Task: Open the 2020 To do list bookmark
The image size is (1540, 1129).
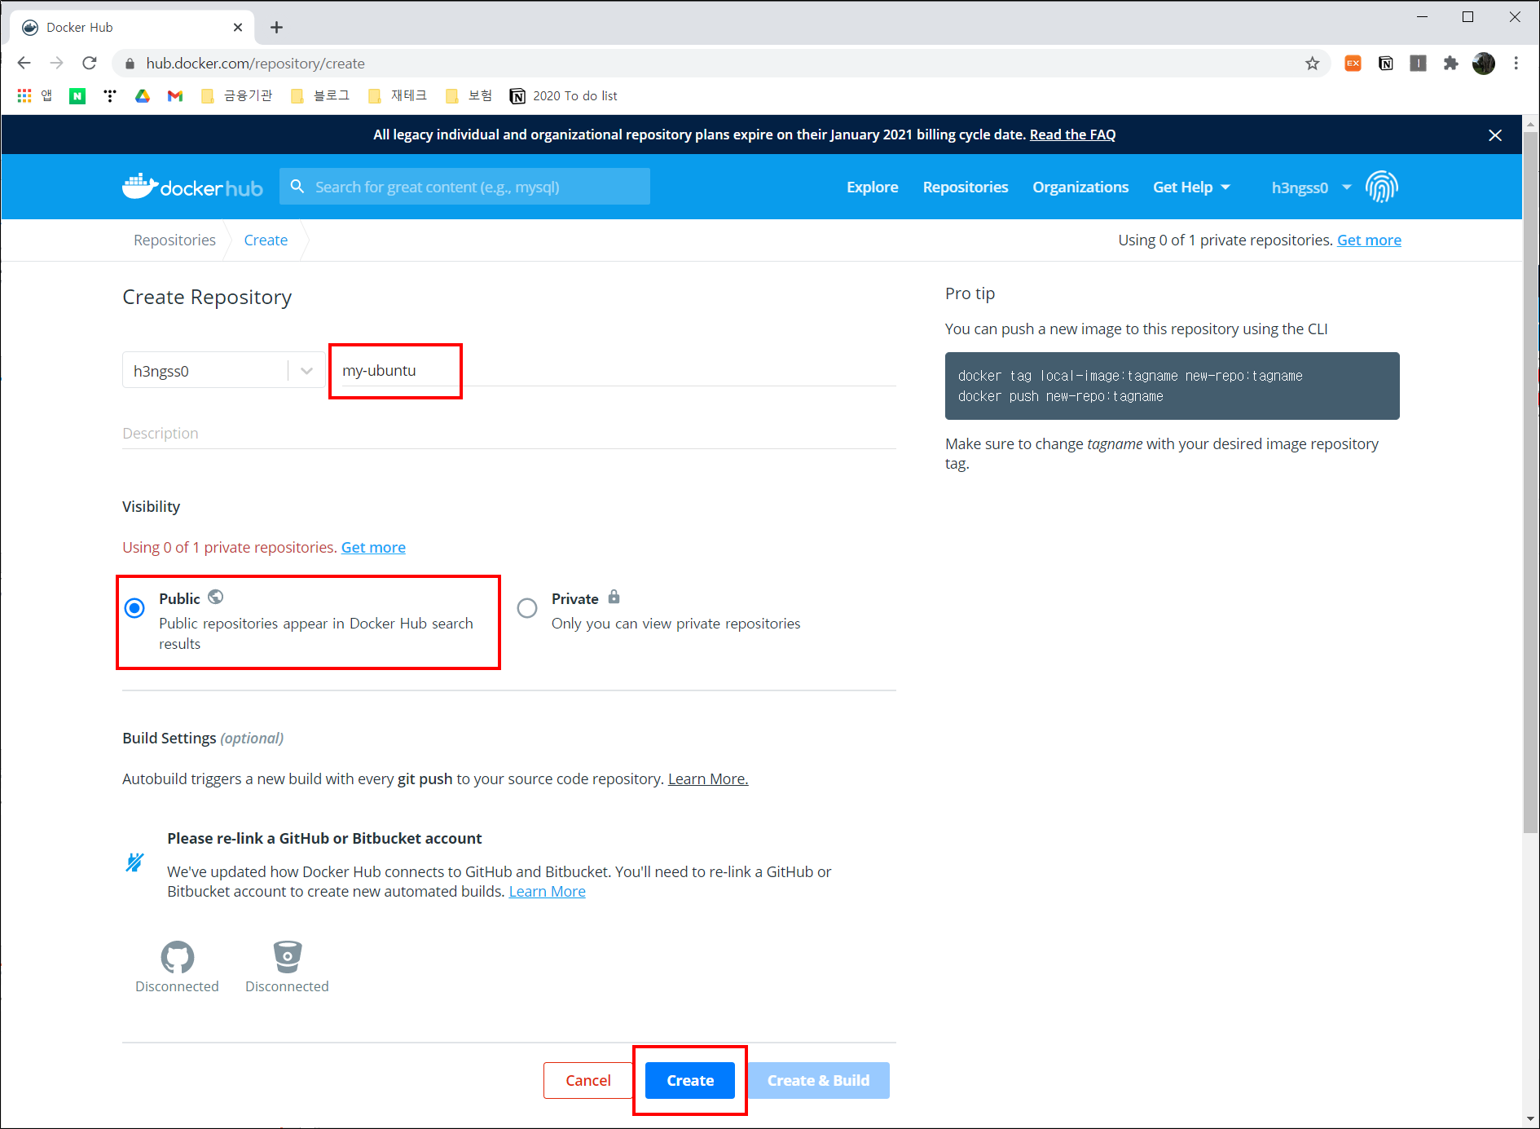Action: (563, 96)
